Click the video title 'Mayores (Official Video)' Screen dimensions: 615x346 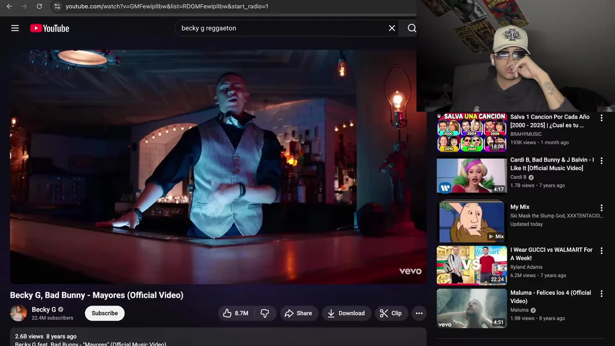click(97, 295)
